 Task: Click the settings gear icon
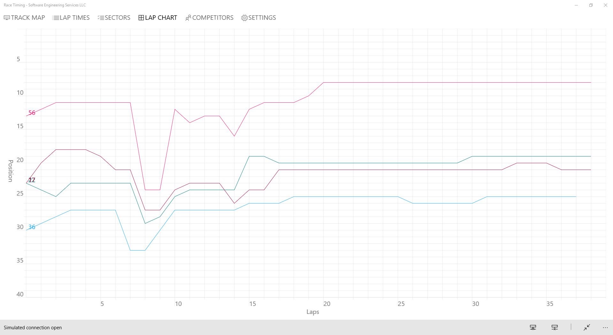(x=245, y=18)
